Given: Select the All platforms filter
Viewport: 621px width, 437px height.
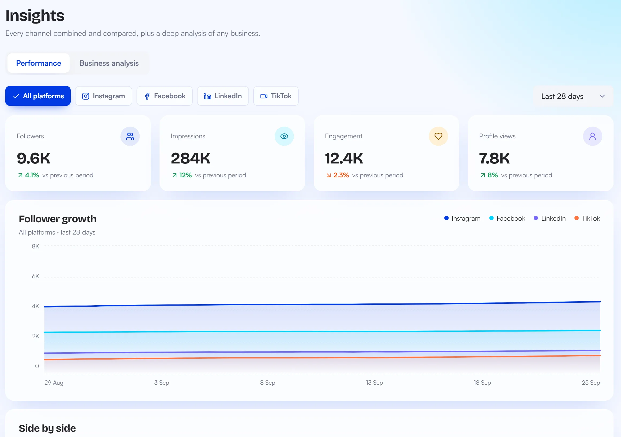Looking at the screenshot, I should click(x=38, y=96).
